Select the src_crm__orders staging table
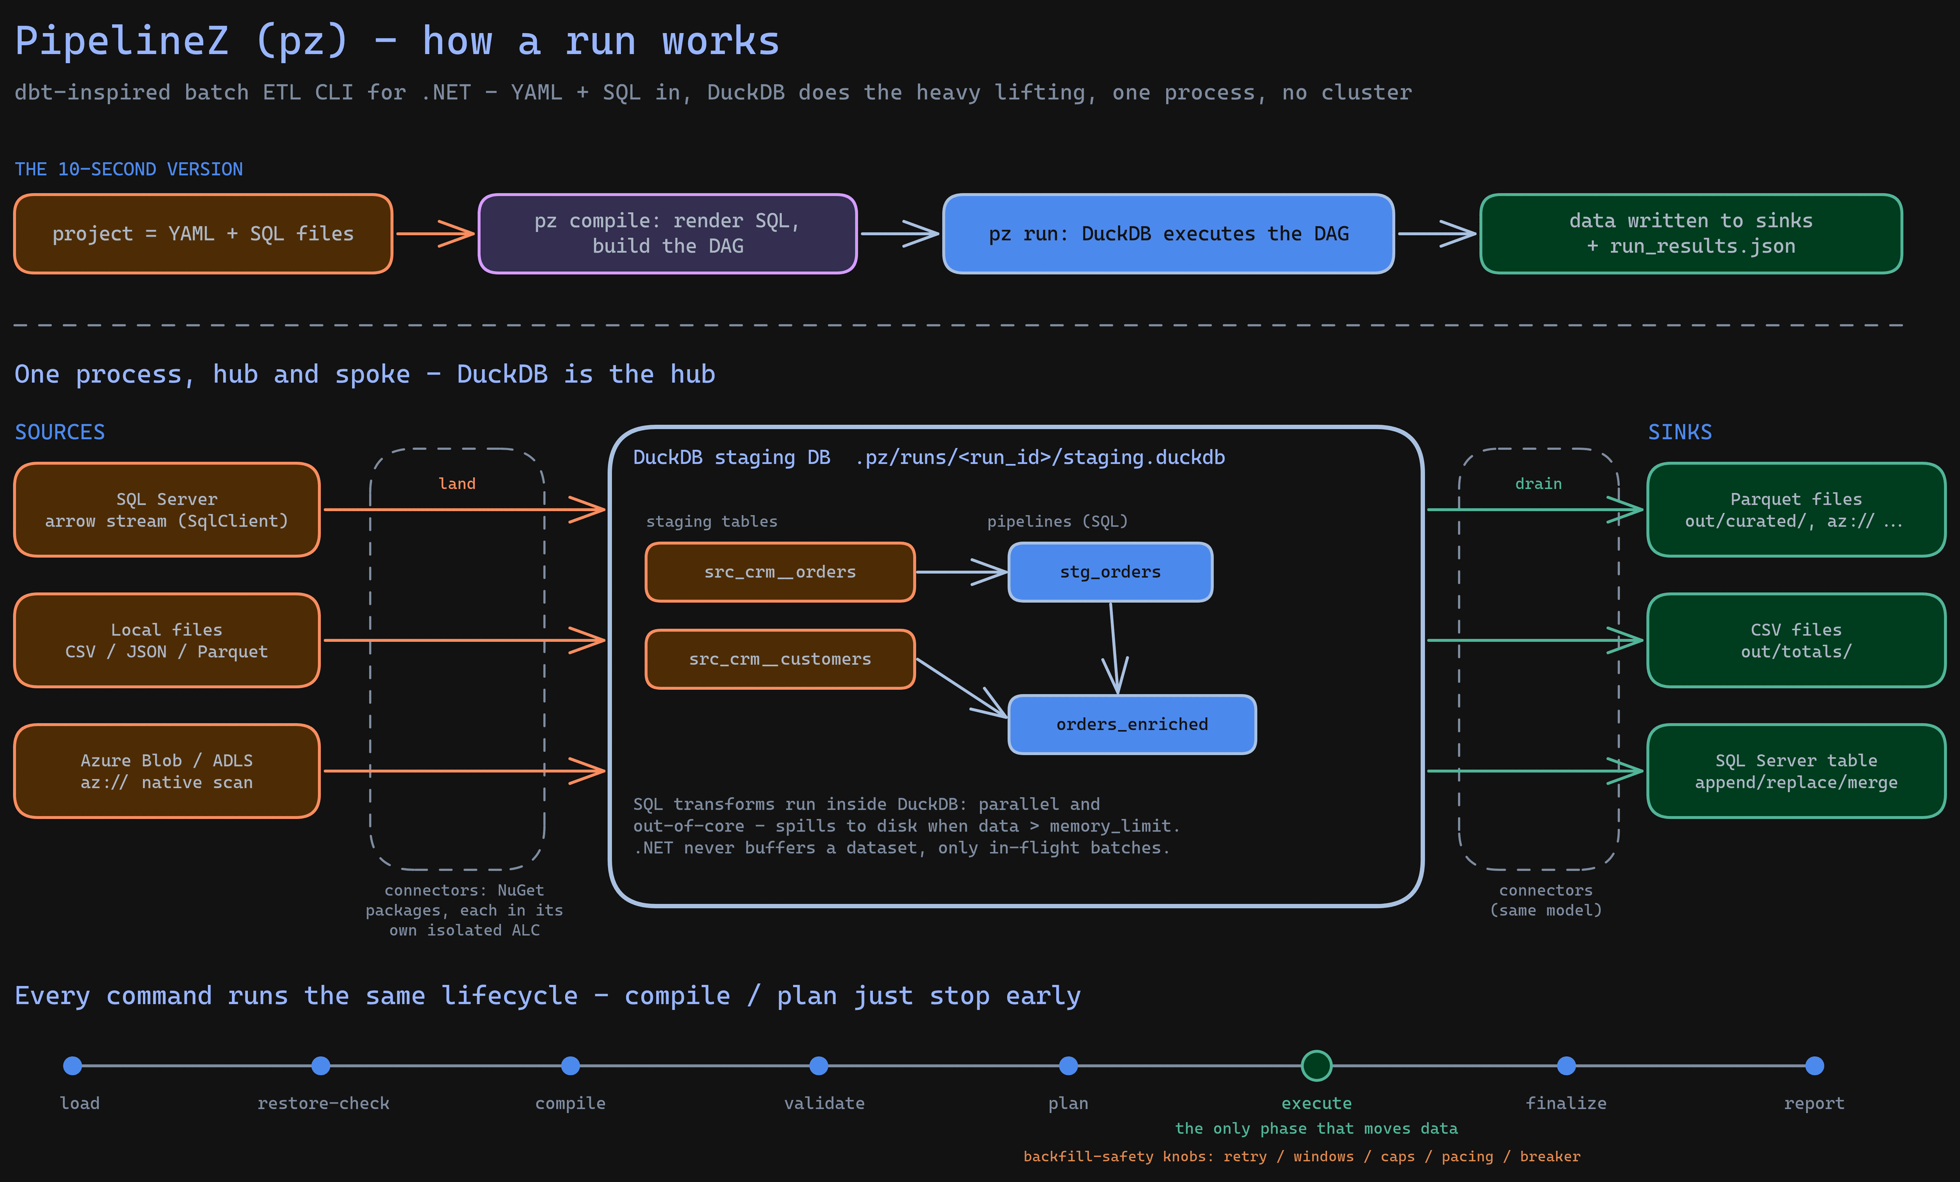This screenshot has height=1182, width=1960. point(780,572)
